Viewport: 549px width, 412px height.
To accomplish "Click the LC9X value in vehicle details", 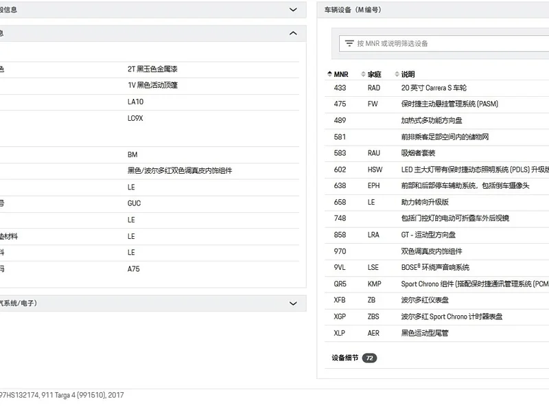I will (x=135, y=118).
